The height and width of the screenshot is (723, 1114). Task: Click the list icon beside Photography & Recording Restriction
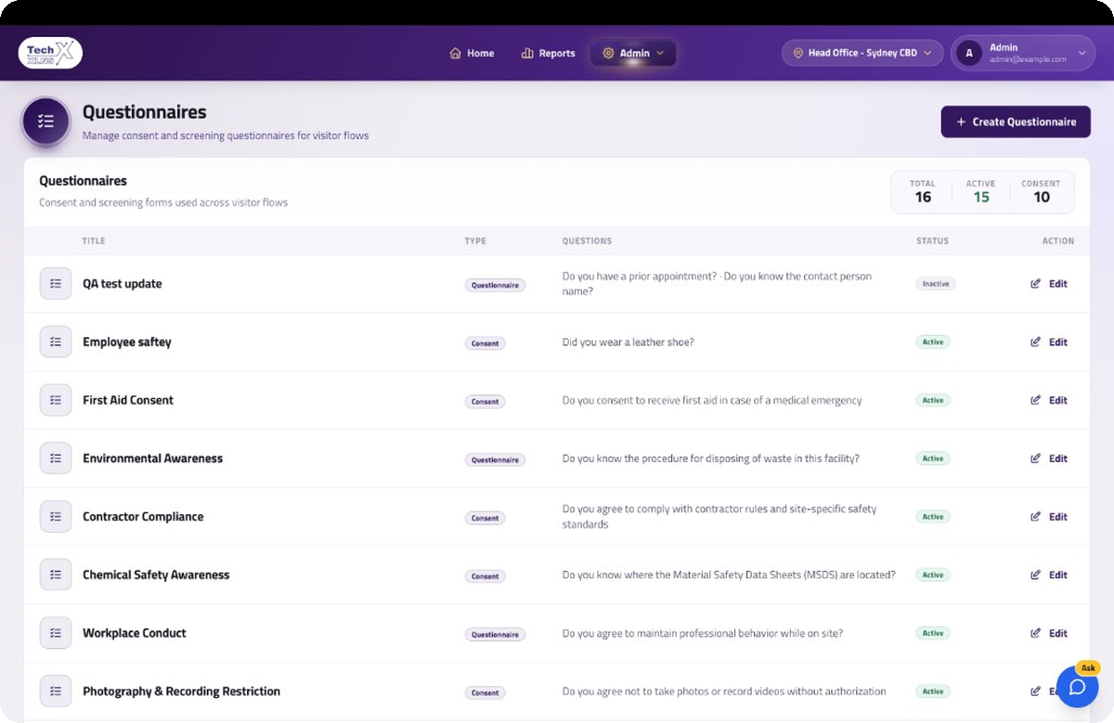tap(56, 691)
